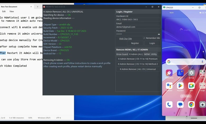This screenshot has width=206, height=124.
Task: Open Google Assistant app on phone
Action: tap(169, 86)
